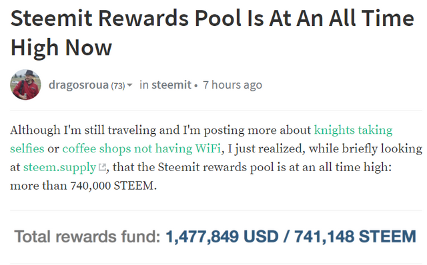This screenshot has width=427, height=265.
Task: Click the green word "selfies"
Action: click(x=27, y=148)
